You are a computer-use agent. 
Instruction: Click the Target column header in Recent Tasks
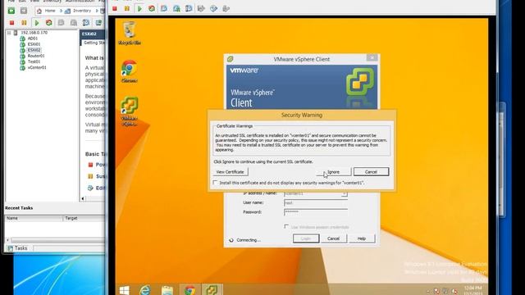click(x=84, y=218)
